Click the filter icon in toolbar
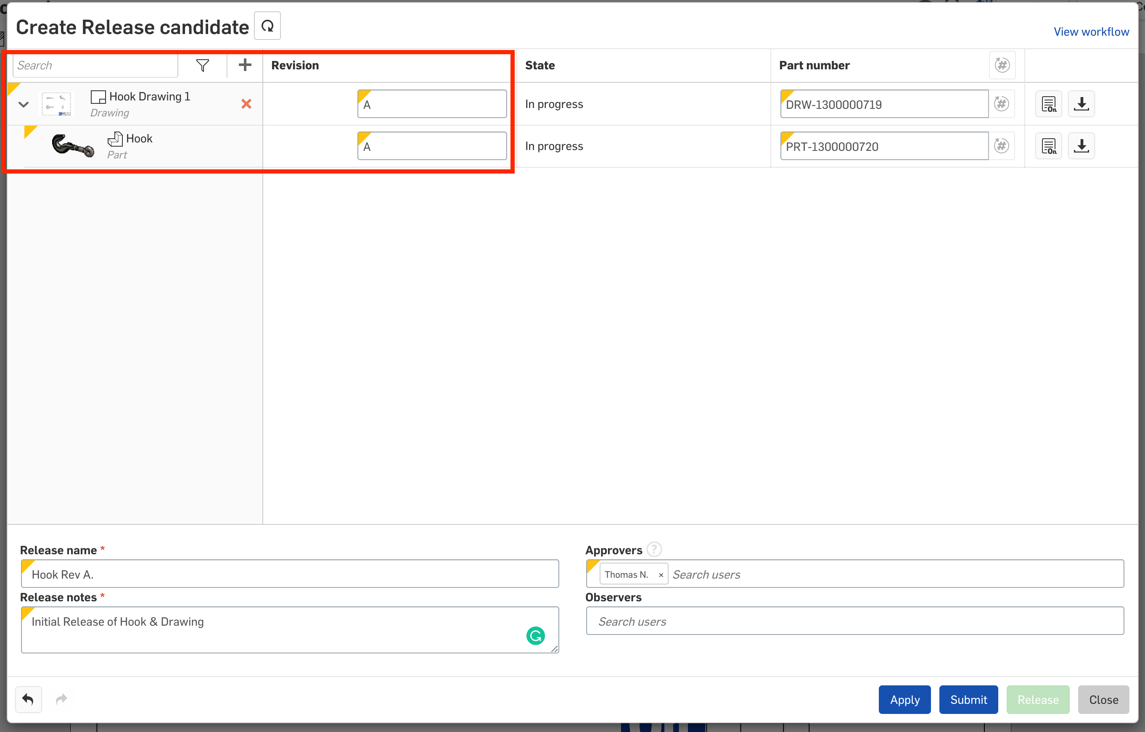This screenshot has width=1145, height=732. (x=203, y=65)
